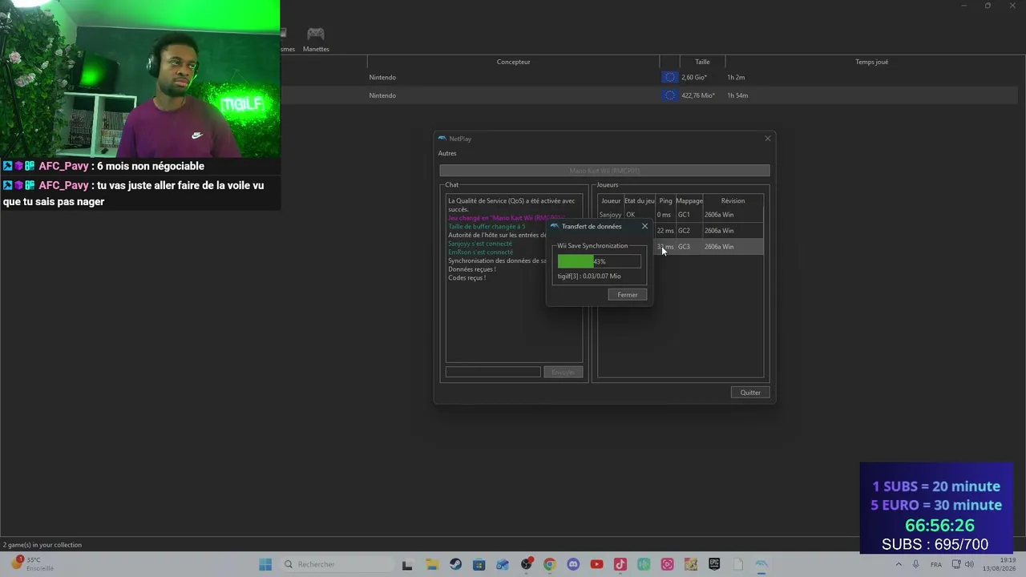Open Google Chrome from the taskbar
1026x577 pixels.
(x=549, y=564)
